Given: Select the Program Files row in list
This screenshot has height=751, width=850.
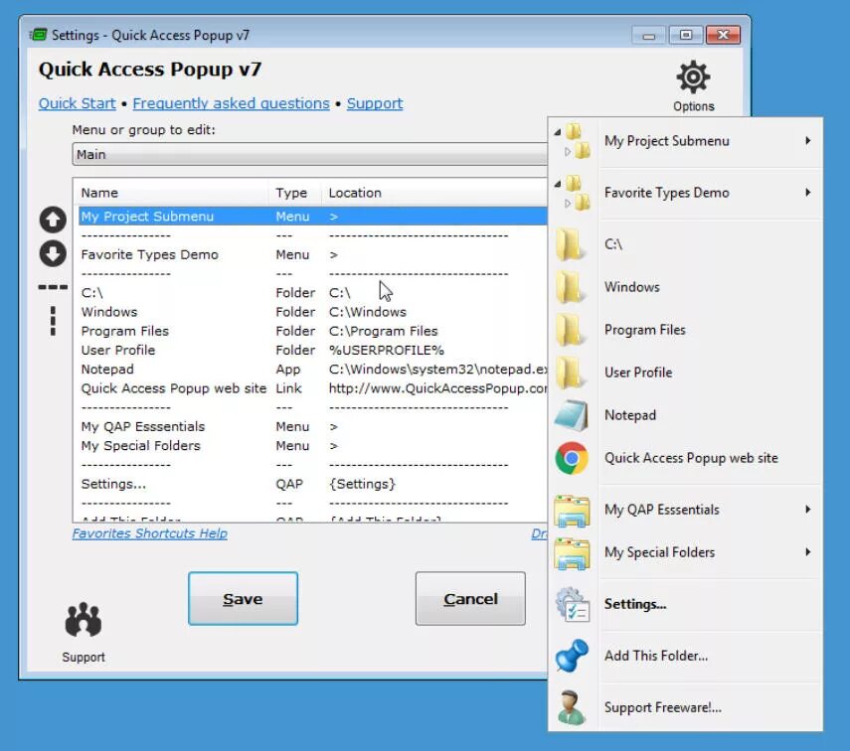Looking at the screenshot, I should tap(313, 331).
